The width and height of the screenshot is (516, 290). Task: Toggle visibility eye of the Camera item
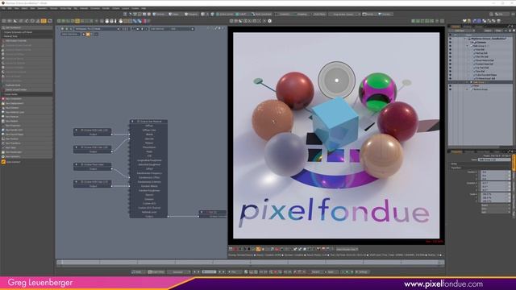[450, 42]
